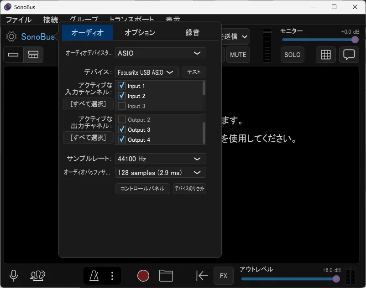The height and width of the screenshot is (288, 366).
Task: Enable Input 1 channel checkbox
Action: (121, 86)
